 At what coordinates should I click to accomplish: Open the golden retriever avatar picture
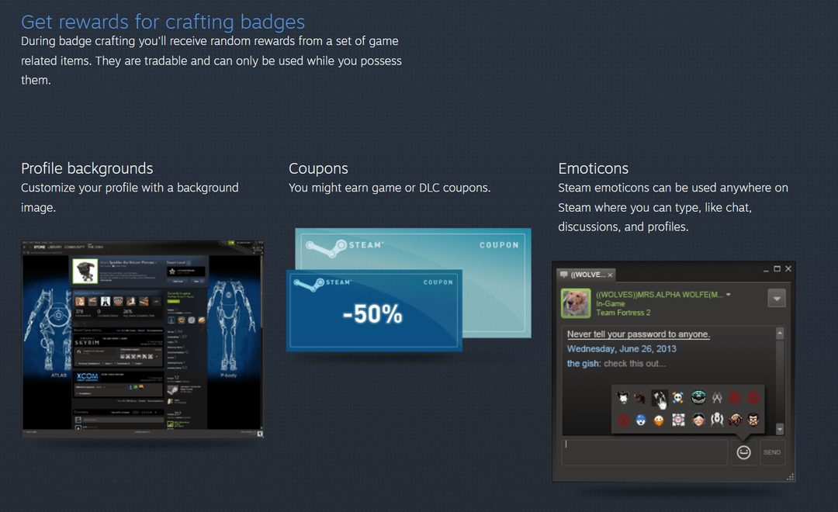(576, 303)
